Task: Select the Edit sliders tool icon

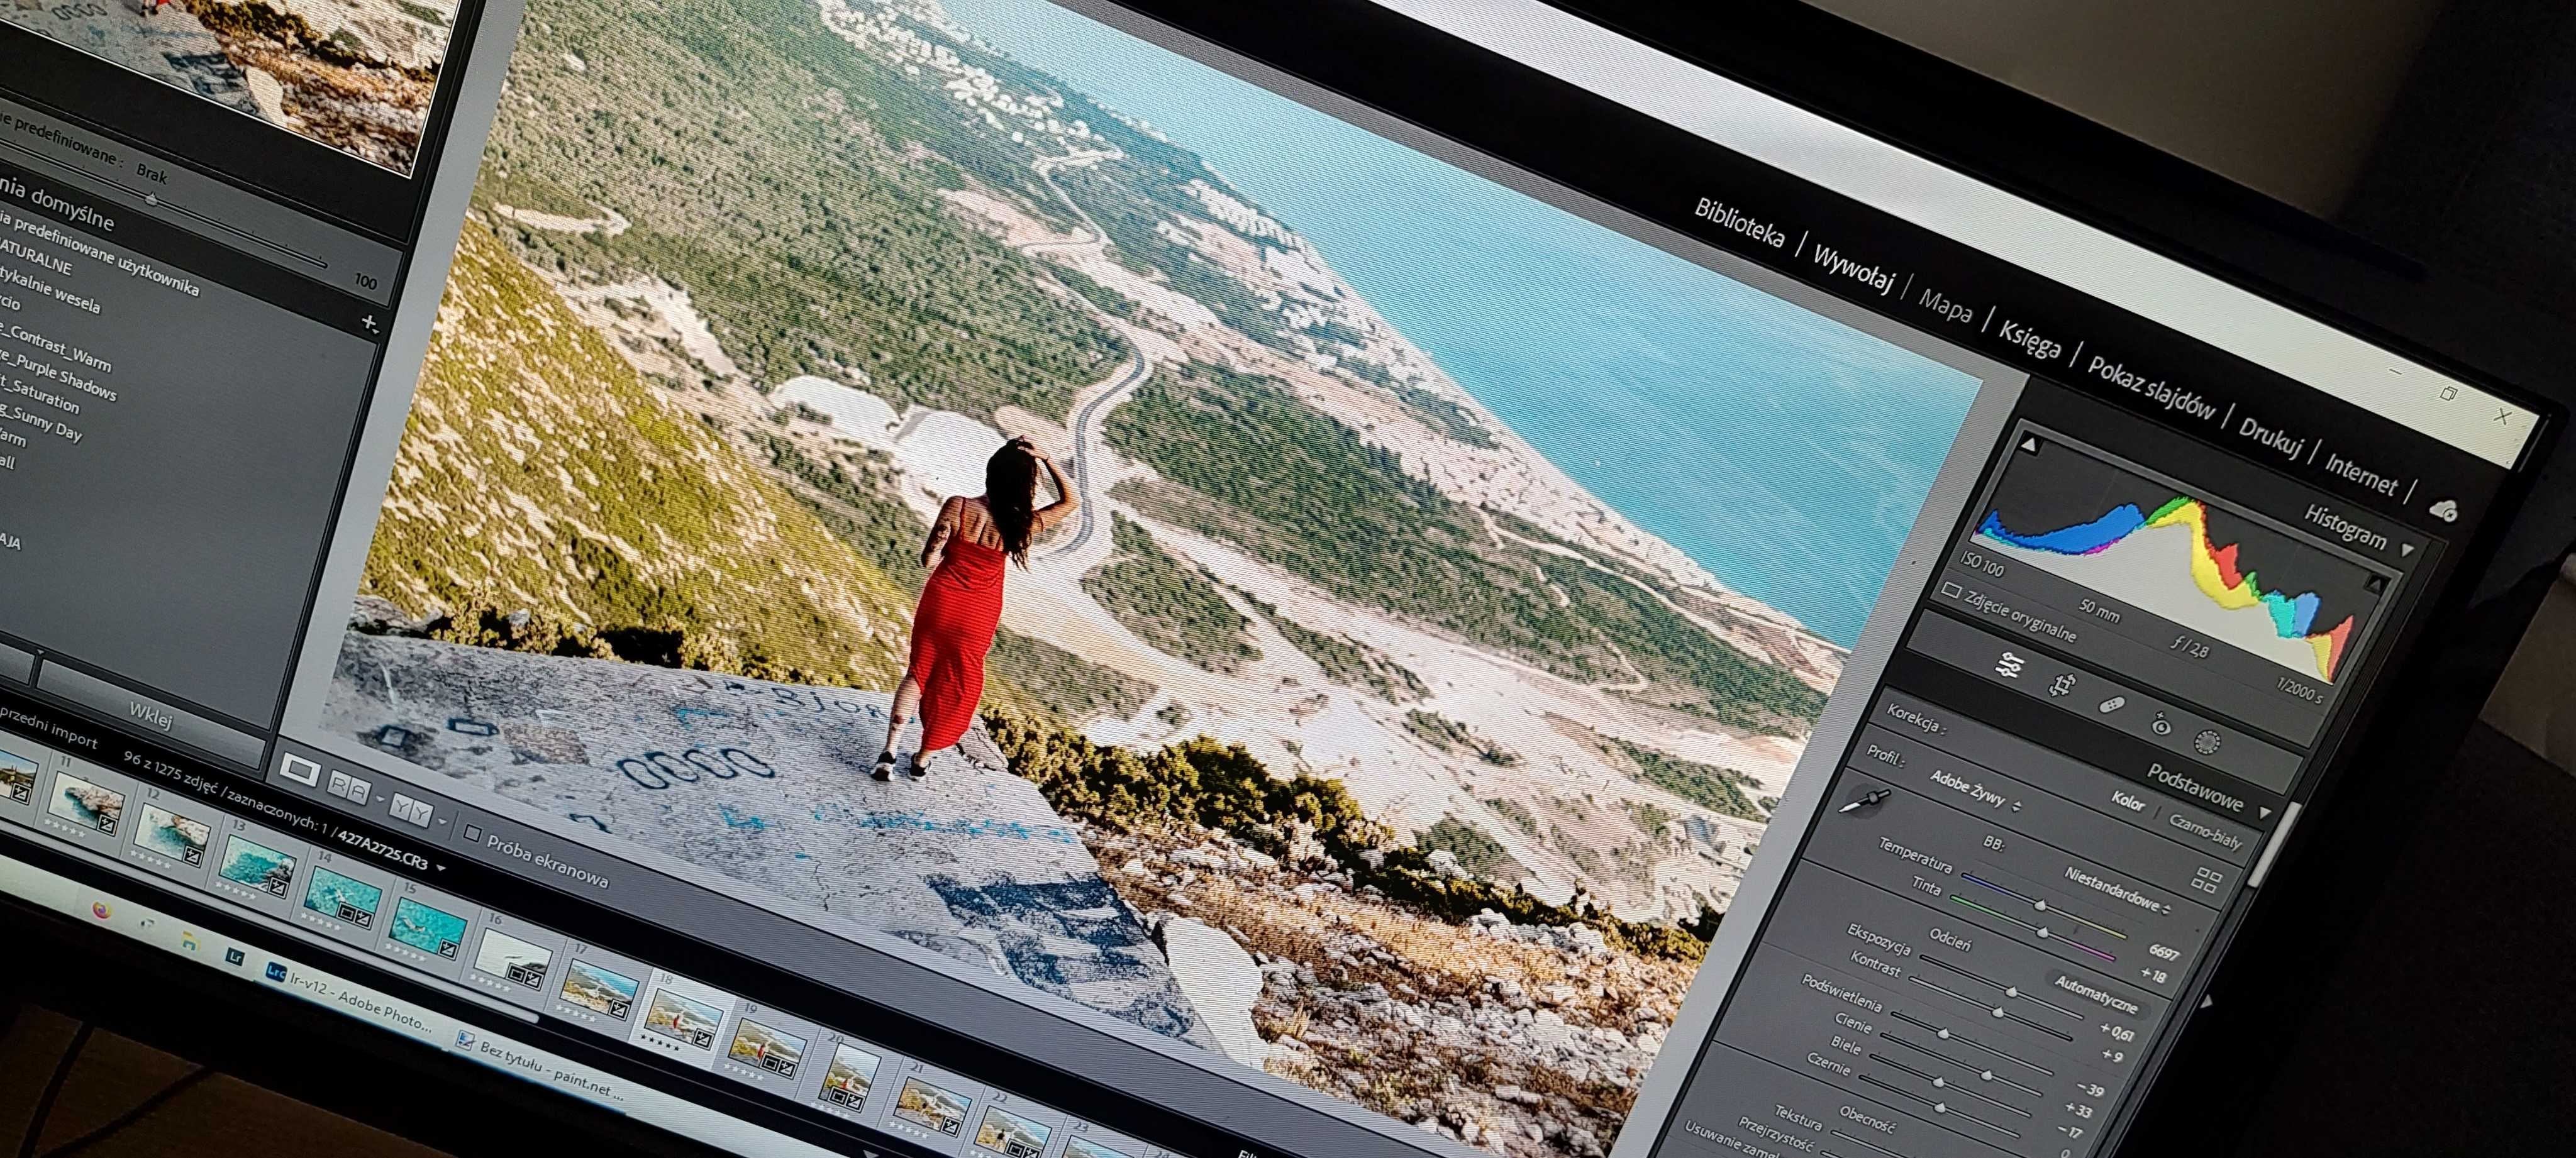Action: [2010, 665]
